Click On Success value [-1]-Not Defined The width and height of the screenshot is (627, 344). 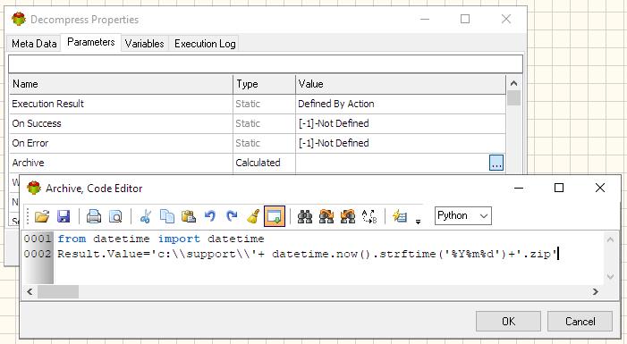pyautogui.click(x=401, y=123)
